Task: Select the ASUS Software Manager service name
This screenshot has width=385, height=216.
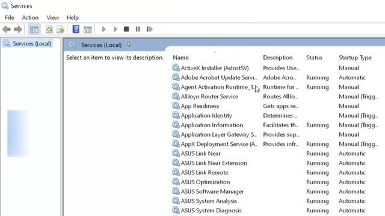Action: (212, 192)
